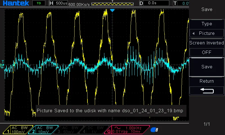The height and width of the screenshot is (135, 225).
Task: Click the 0.01Vpp amplitude value
Action: (x=120, y=132)
